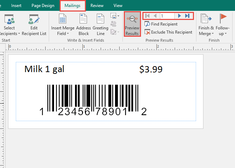The image size is (235, 168).
Task: Switch to the Page Design tab
Action: click(x=43, y=6)
